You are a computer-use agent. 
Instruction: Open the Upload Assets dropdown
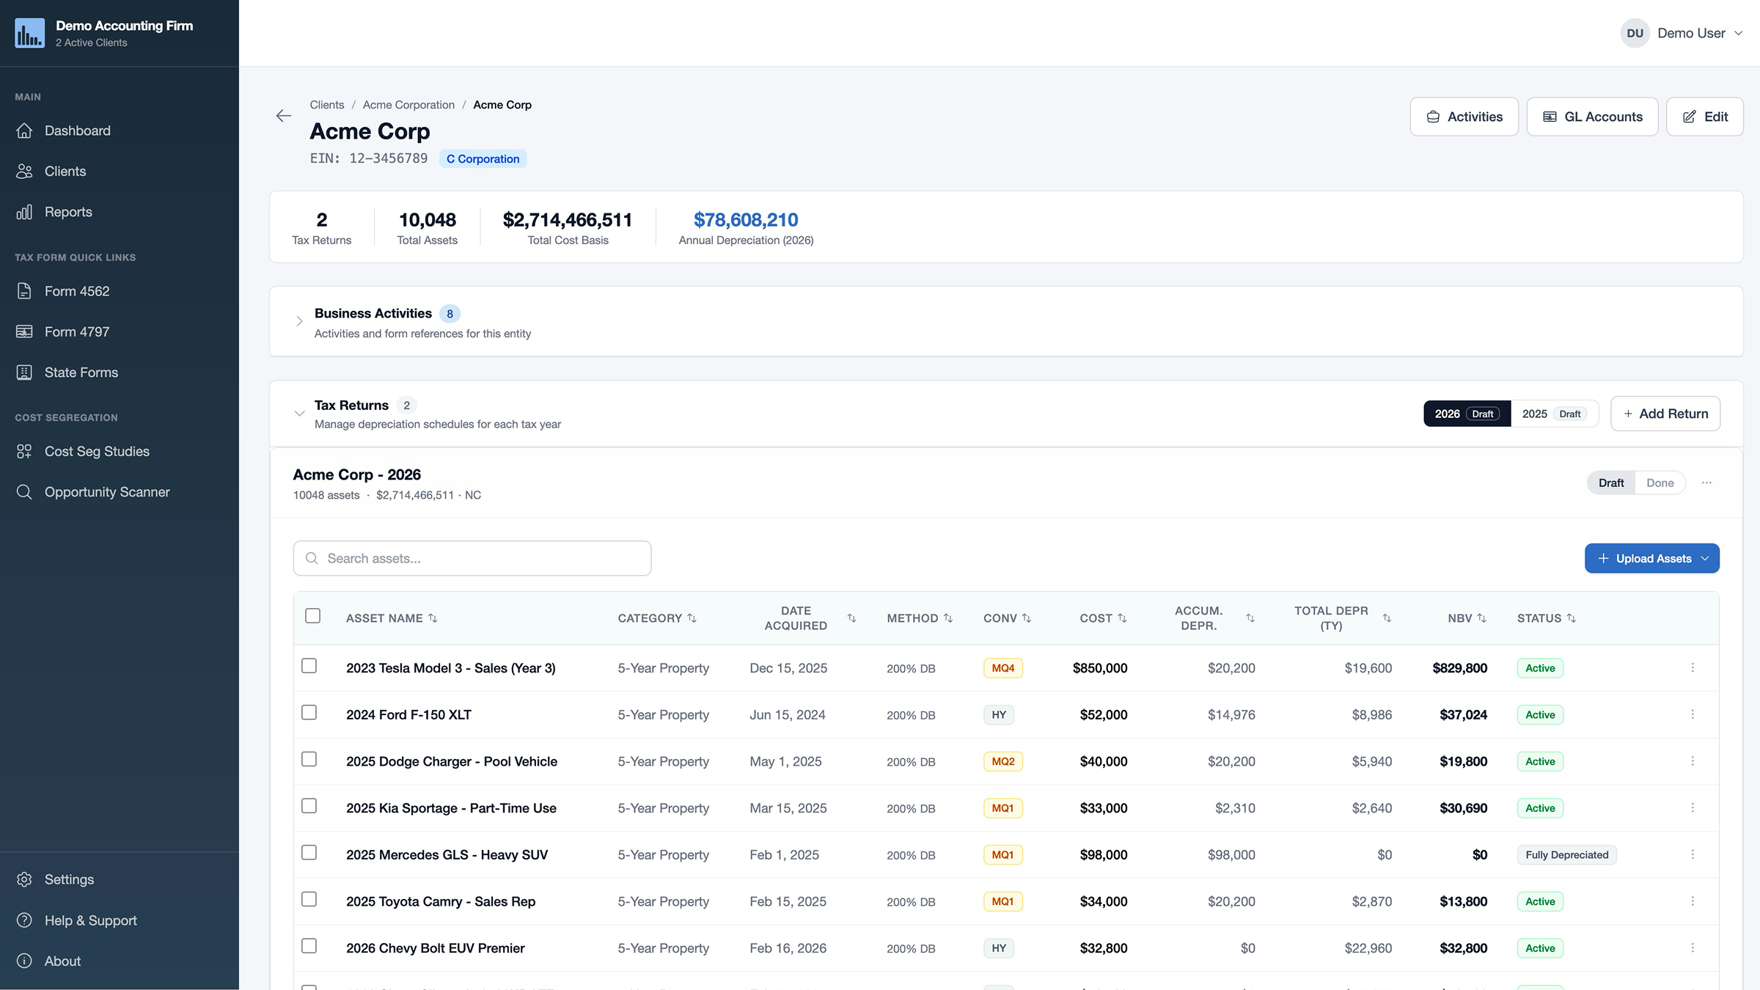(1651, 558)
